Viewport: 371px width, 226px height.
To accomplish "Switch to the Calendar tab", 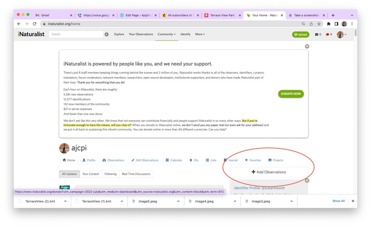I will pyautogui.click(x=174, y=160).
